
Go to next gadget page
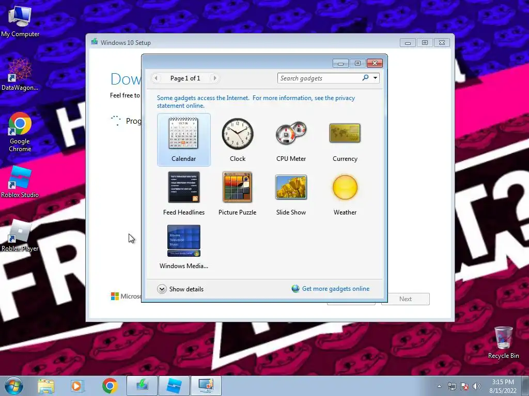[x=215, y=78]
